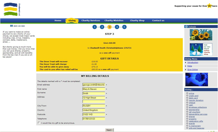This screenshot has height=132, width=218.
Task: Open the Charity Shop menu item
Action: click(x=137, y=21)
